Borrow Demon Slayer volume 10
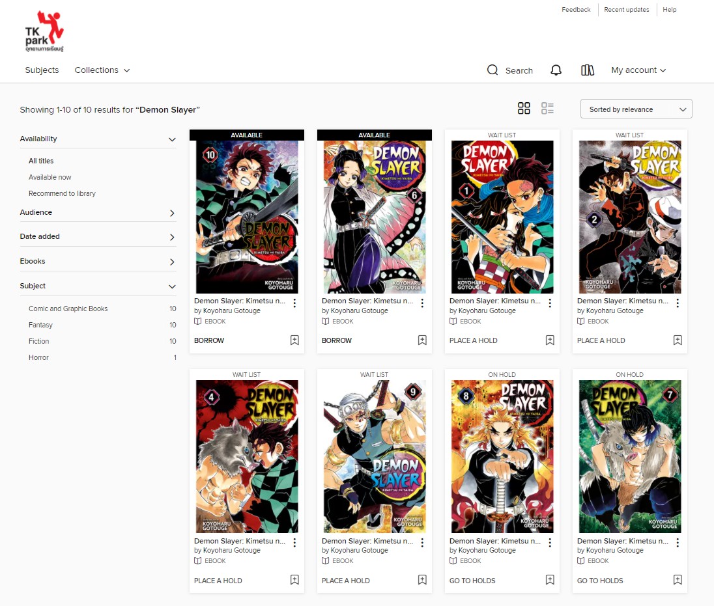This screenshot has width=714, height=606. 209,341
